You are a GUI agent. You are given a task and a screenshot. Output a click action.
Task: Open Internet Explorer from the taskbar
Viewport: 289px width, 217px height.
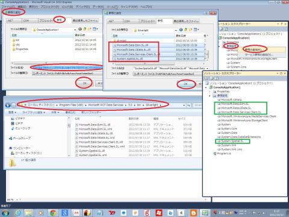point(18,213)
